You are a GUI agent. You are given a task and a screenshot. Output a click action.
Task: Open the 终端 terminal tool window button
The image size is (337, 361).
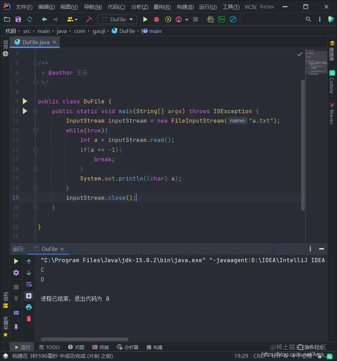pyautogui.click(x=100, y=347)
